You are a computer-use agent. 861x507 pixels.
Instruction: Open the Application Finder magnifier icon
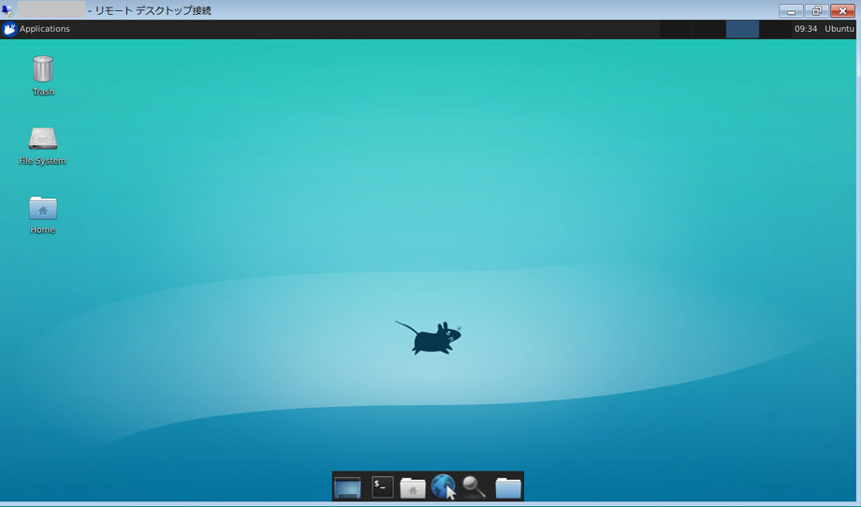(x=474, y=486)
